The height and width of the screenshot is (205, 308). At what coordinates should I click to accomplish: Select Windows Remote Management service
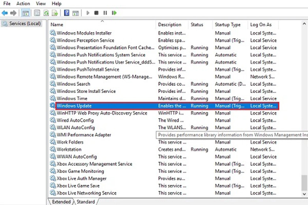click(x=105, y=76)
